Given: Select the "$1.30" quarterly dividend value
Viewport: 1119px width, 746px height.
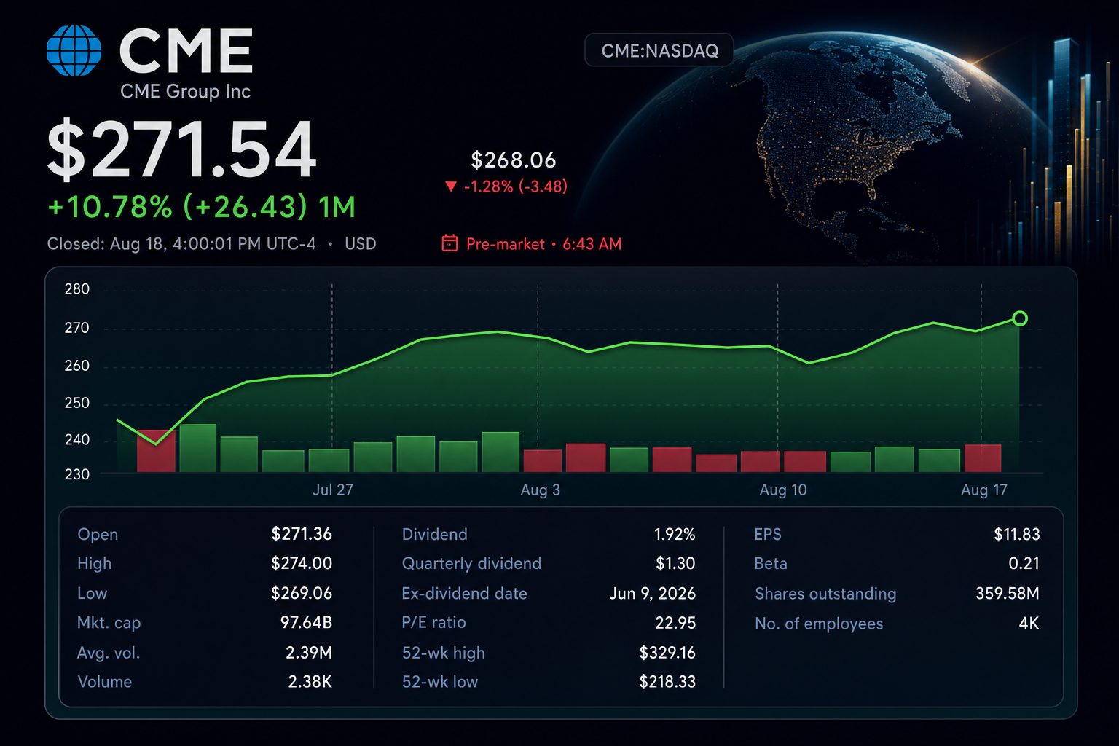Looking at the screenshot, I should point(675,563).
